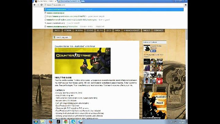Select the highlighted first URL suggestion
The image size is (220, 124).
114,10
